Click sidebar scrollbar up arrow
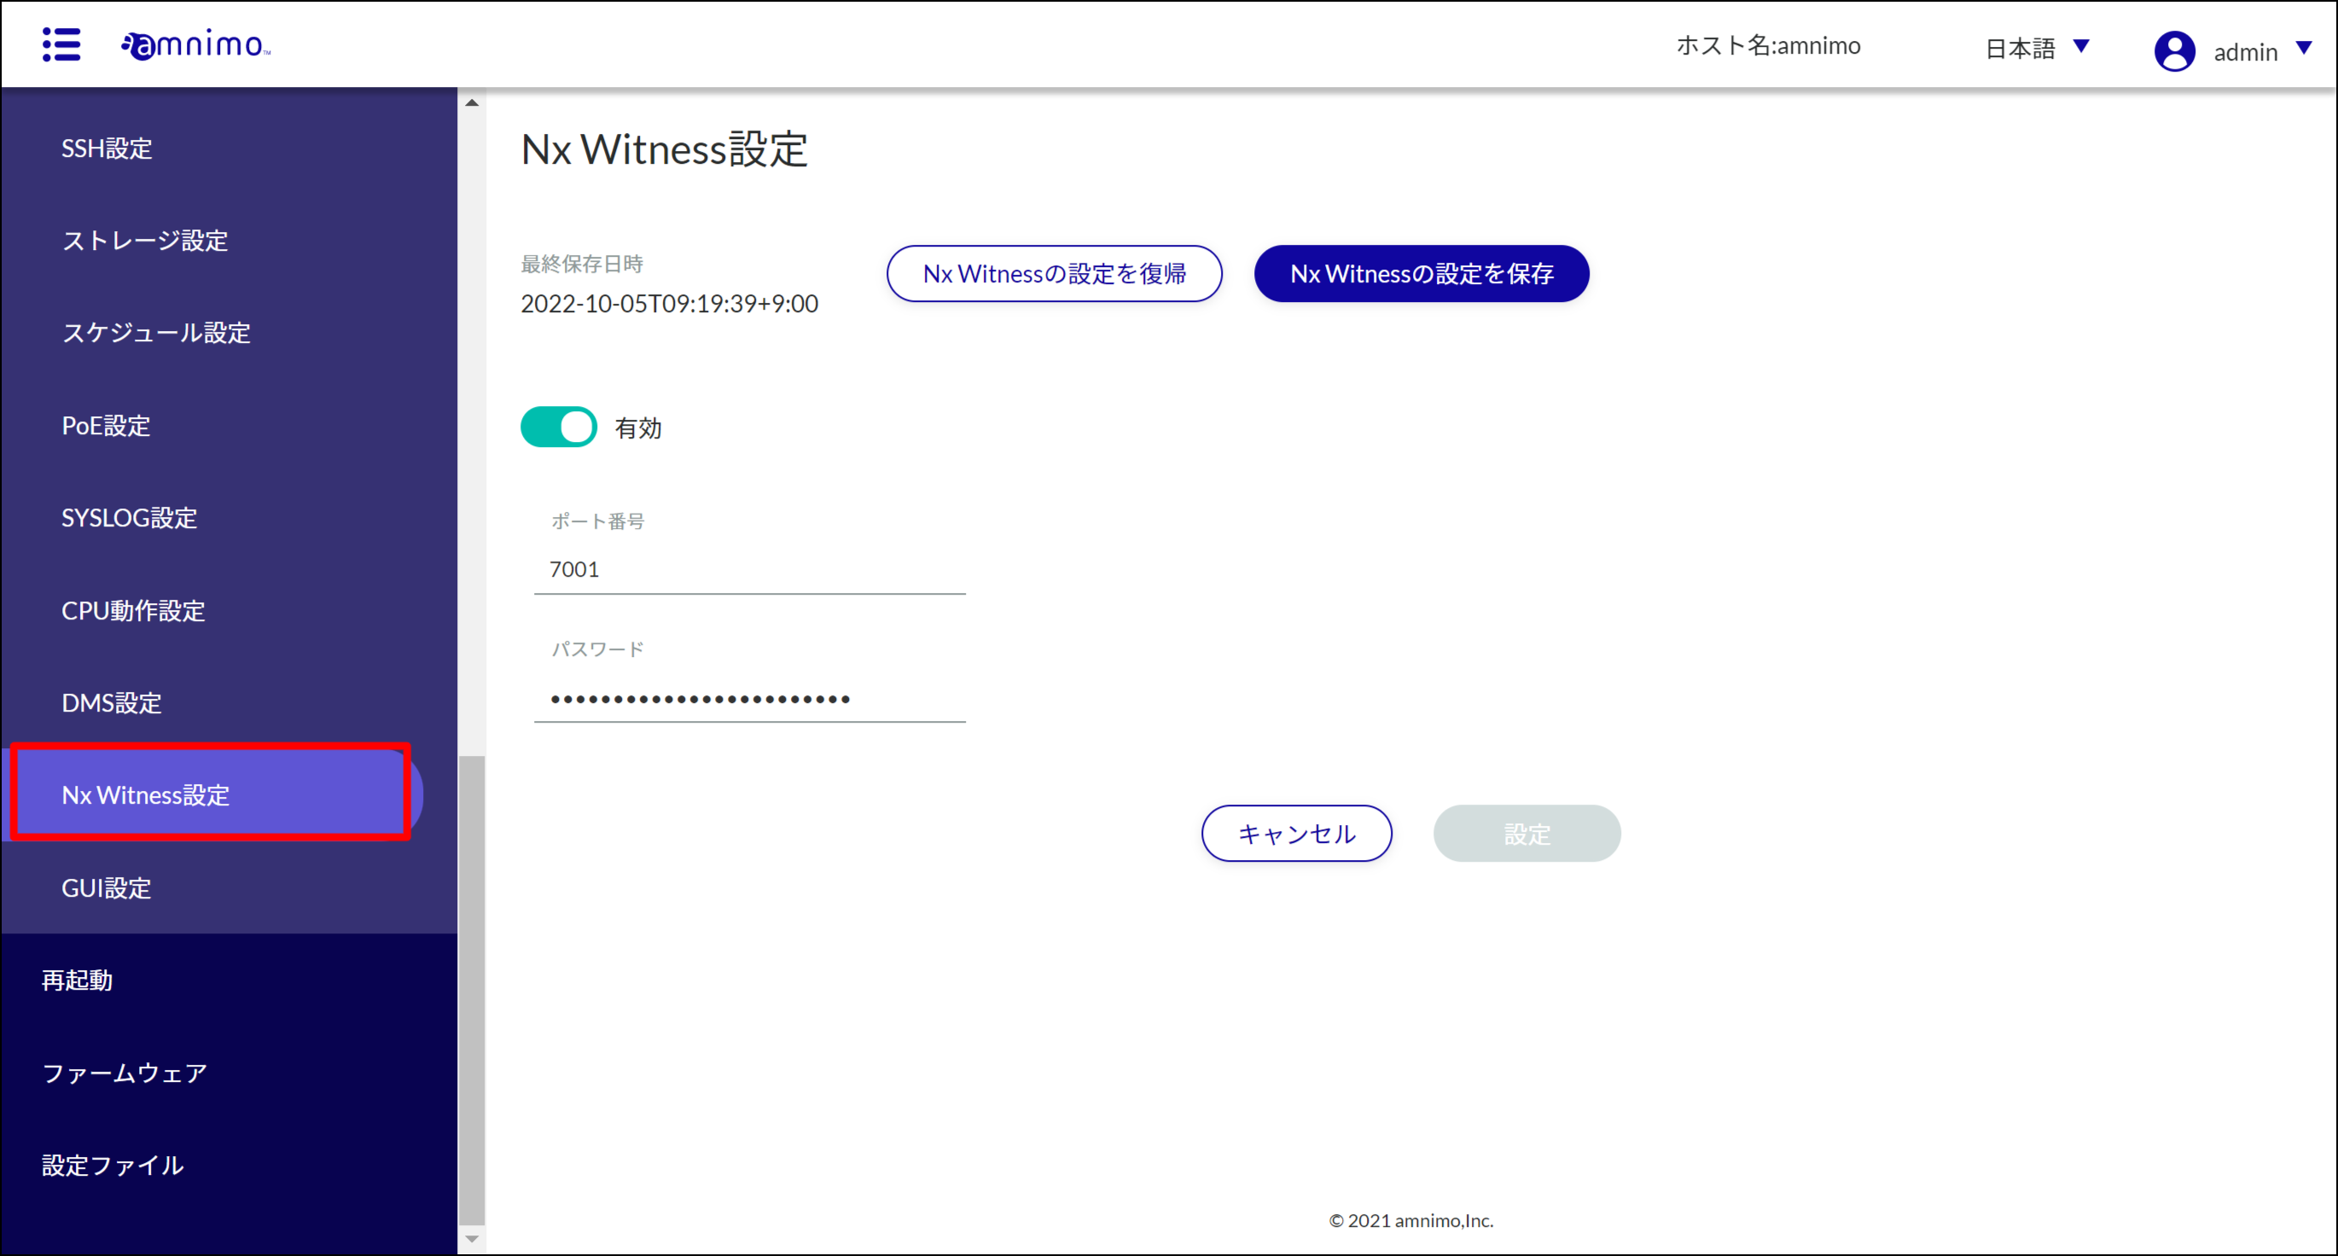The image size is (2338, 1256). point(472,102)
